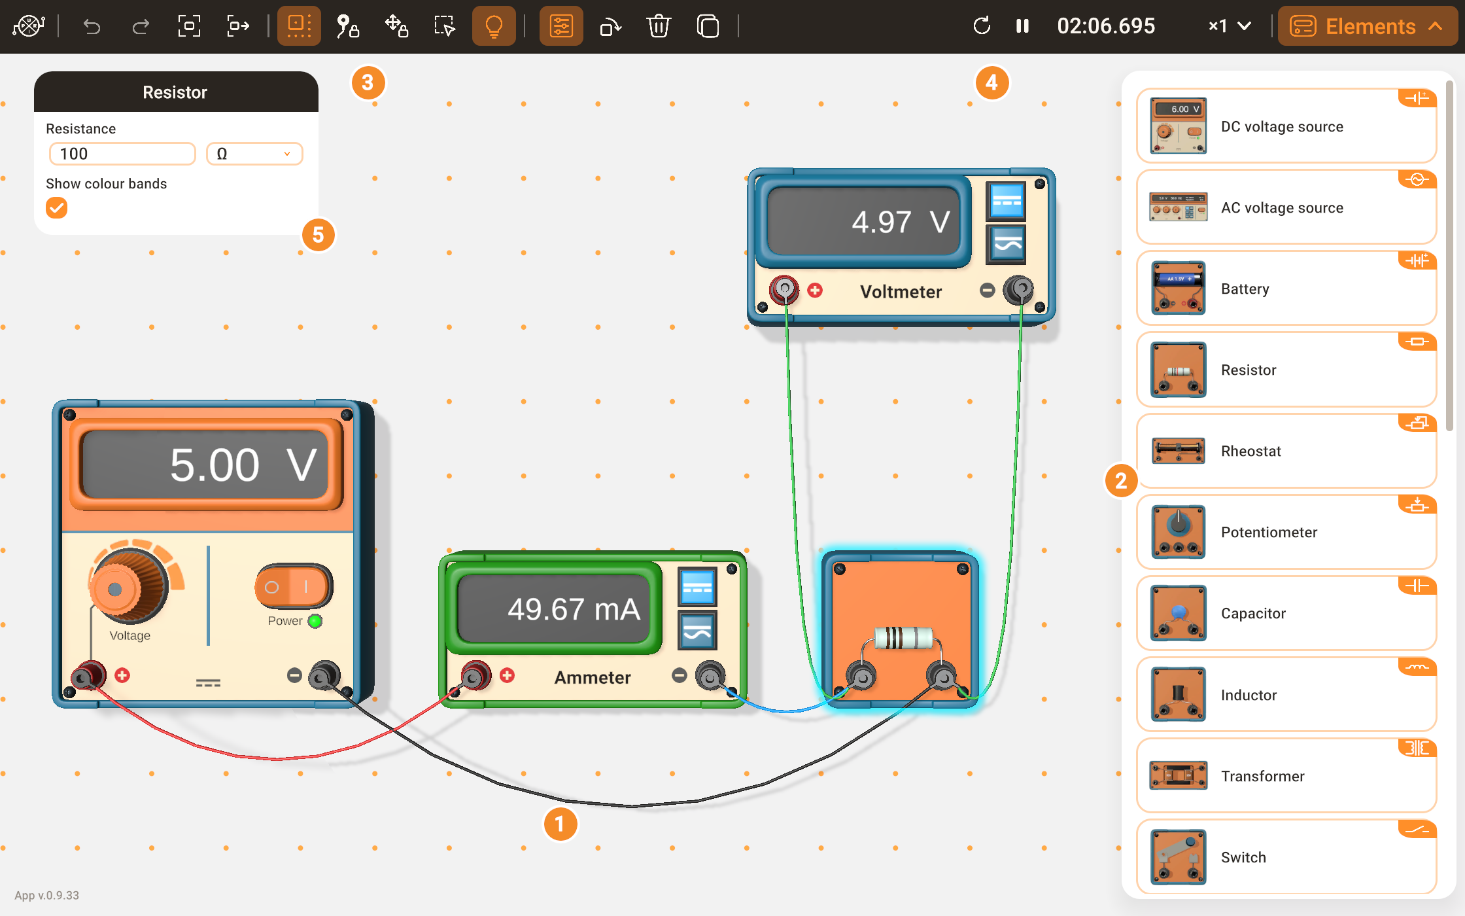Open the Ω unit dropdown
The width and height of the screenshot is (1465, 916).
pos(254,154)
